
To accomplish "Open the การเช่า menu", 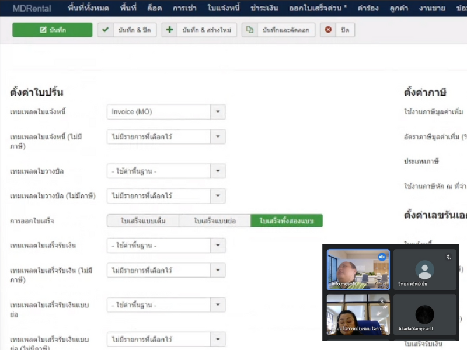I will [185, 8].
